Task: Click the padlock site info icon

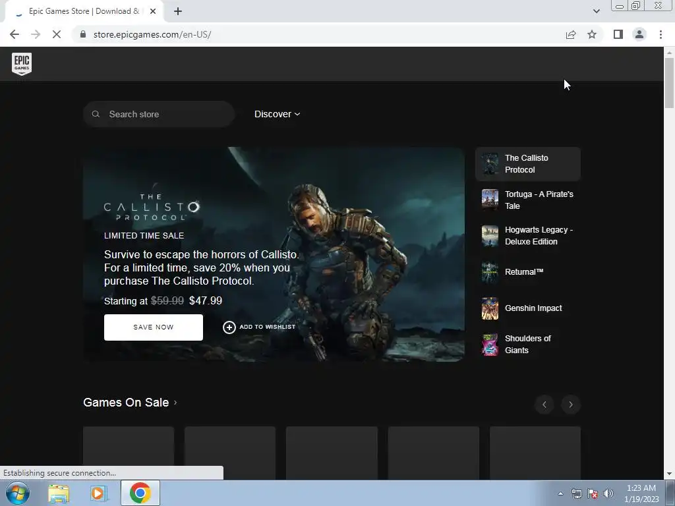Action: (x=83, y=34)
